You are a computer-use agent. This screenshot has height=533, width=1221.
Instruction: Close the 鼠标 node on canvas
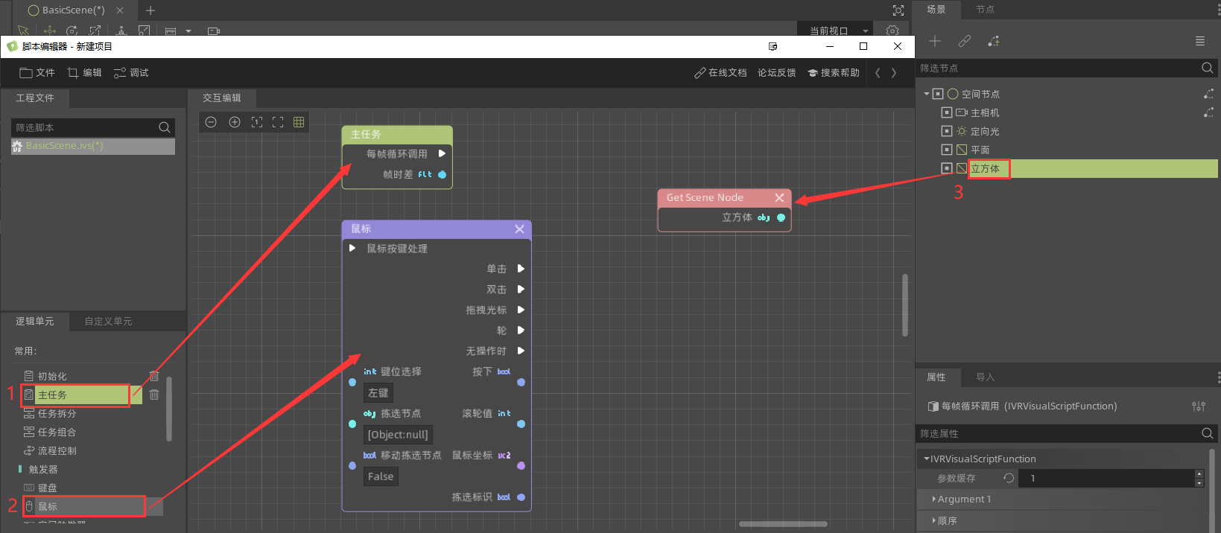[519, 229]
